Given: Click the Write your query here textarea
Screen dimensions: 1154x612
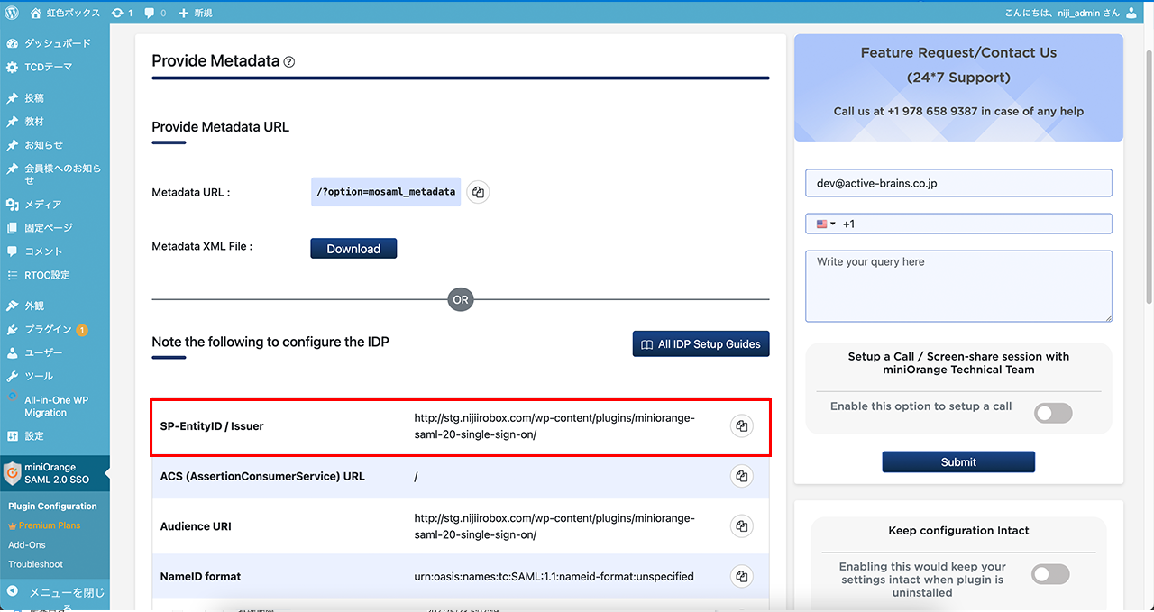Looking at the screenshot, I should coord(958,286).
